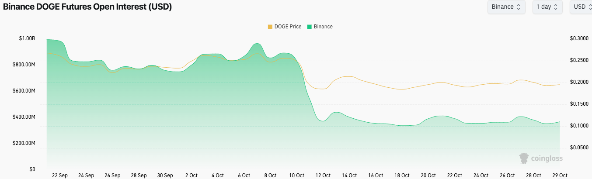Image resolution: width=592 pixels, height=179 pixels.
Task: Expand the 1 day interval dropdown
Action: tap(547, 7)
